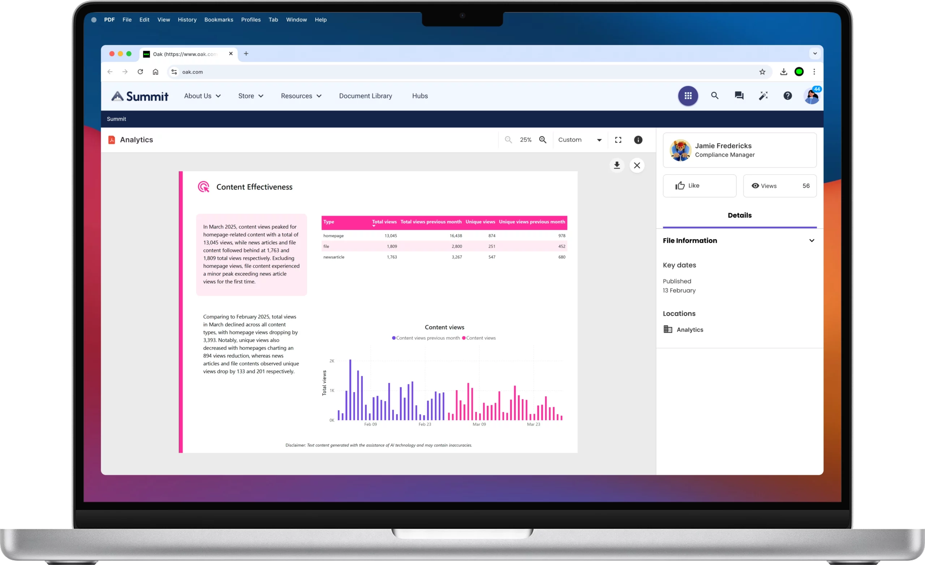Open user profile avatar with 44 badge
Screen dimensions: 925x565
812,96
